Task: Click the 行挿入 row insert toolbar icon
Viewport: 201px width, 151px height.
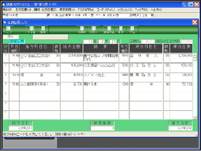Action: (94, 30)
